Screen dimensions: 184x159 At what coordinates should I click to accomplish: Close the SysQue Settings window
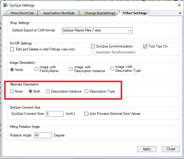pos(179,5)
